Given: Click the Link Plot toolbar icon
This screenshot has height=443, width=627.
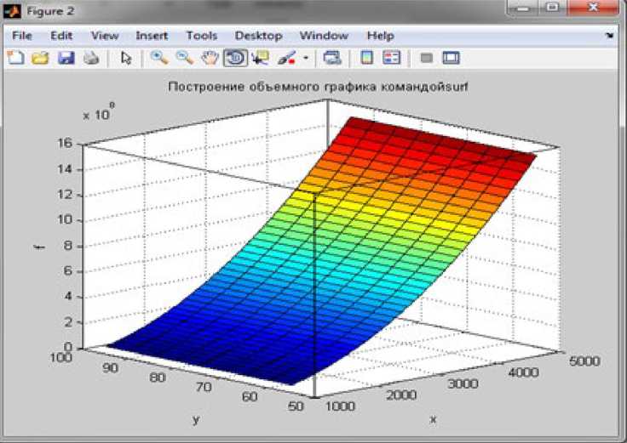Looking at the screenshot, I should (332, 58).
